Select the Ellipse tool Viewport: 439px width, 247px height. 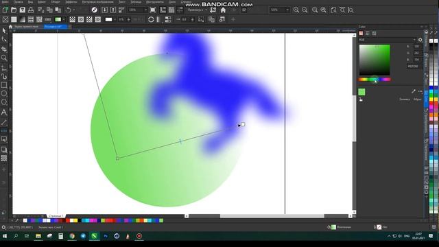tap(4, 93)
